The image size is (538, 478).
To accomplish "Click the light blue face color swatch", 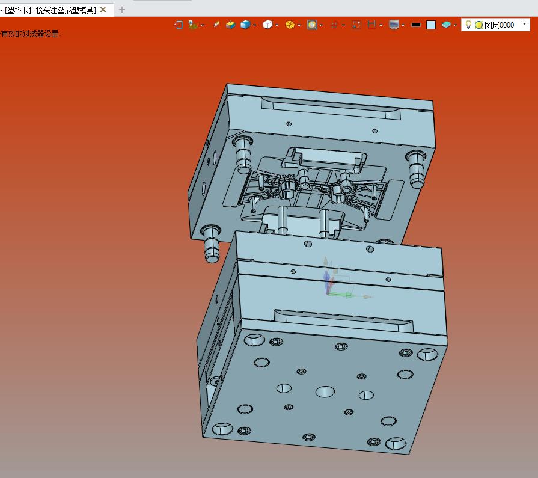I will (x=431, y=25).
